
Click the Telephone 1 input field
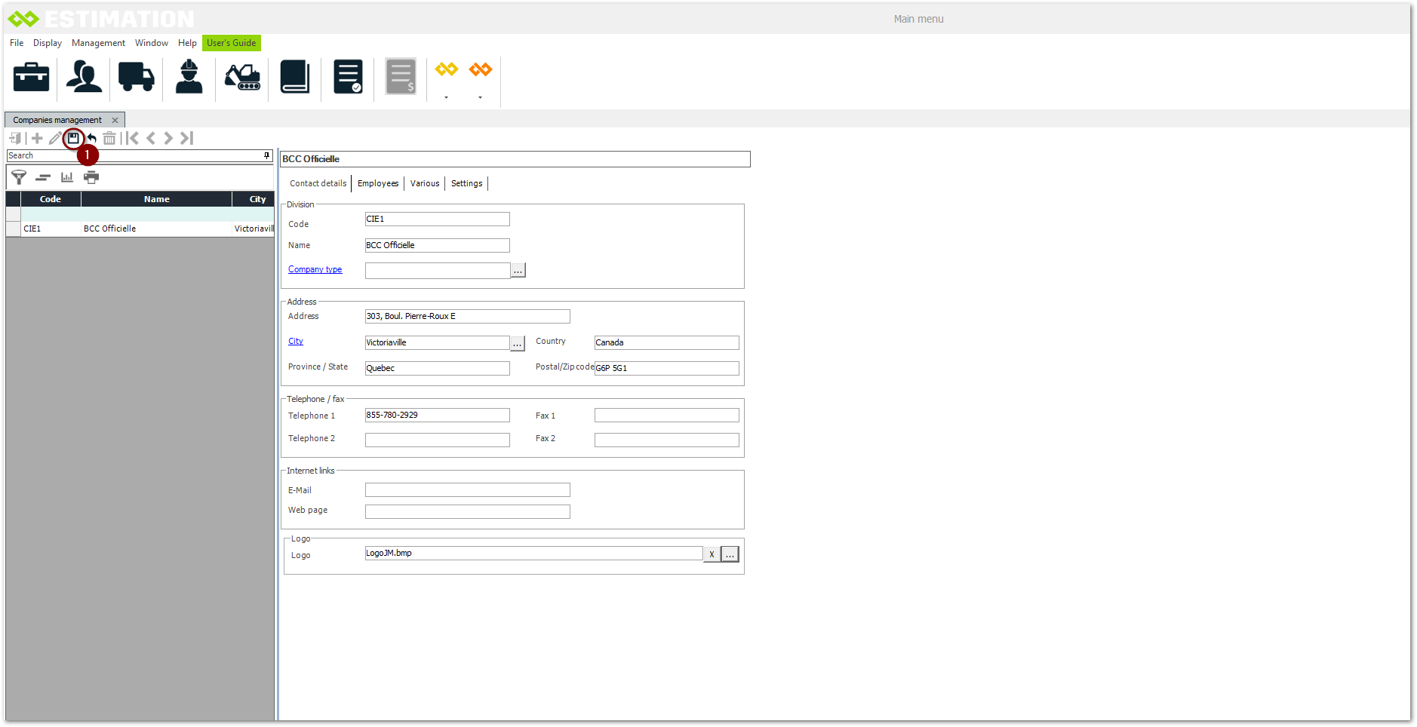click(437, 416)
